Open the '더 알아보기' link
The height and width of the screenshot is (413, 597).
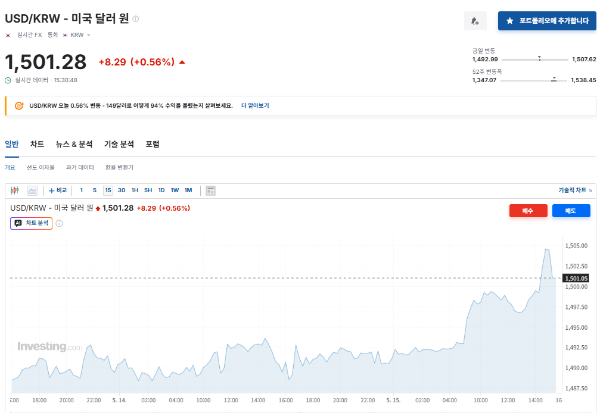pos(255,106)
